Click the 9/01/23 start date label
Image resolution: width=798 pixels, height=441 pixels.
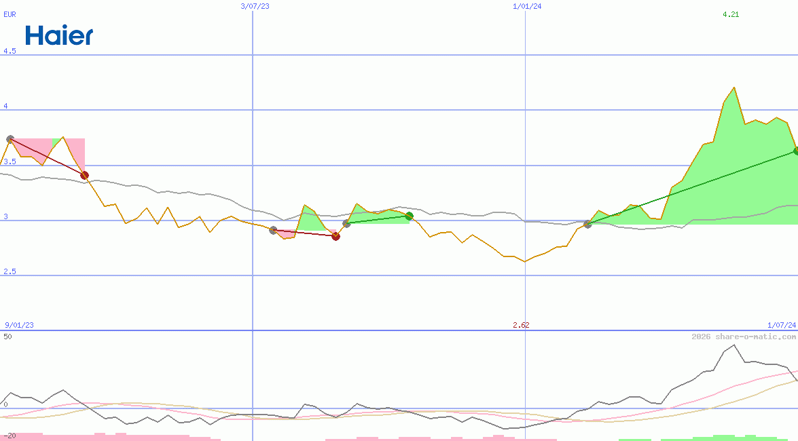point(19,325)
